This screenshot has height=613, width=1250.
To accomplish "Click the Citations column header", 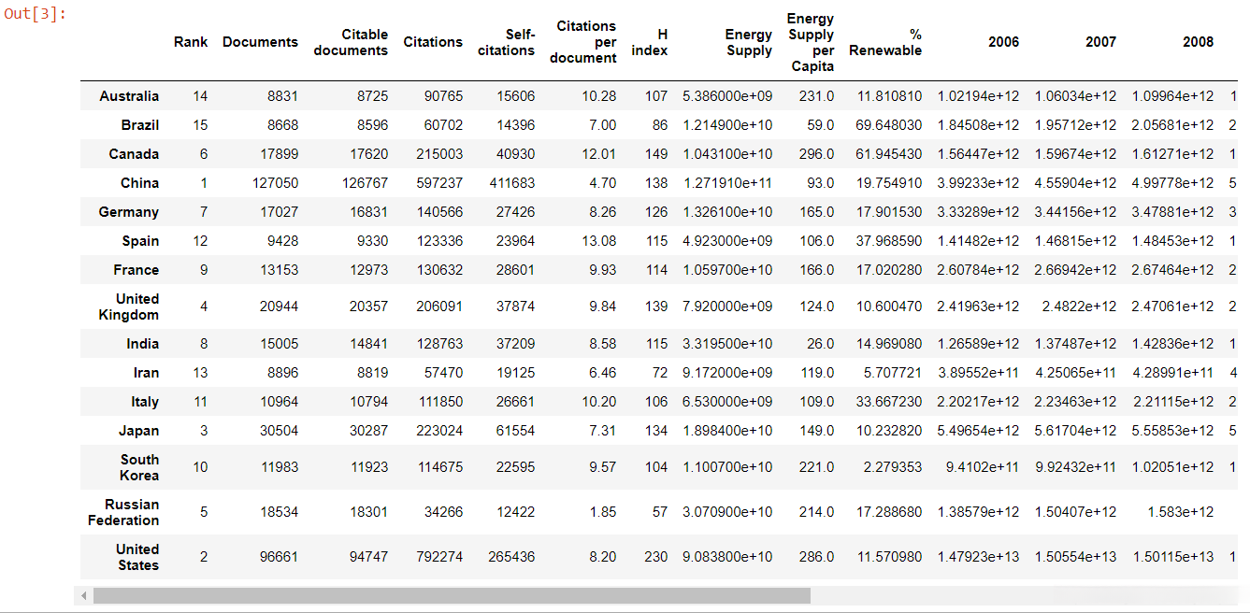I will click(x=433, y=42).
